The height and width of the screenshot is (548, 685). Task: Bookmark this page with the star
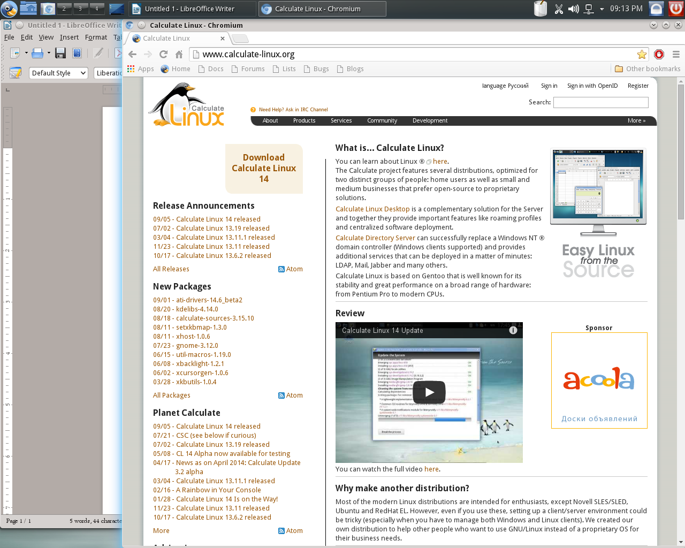click(x=642, y=54)
